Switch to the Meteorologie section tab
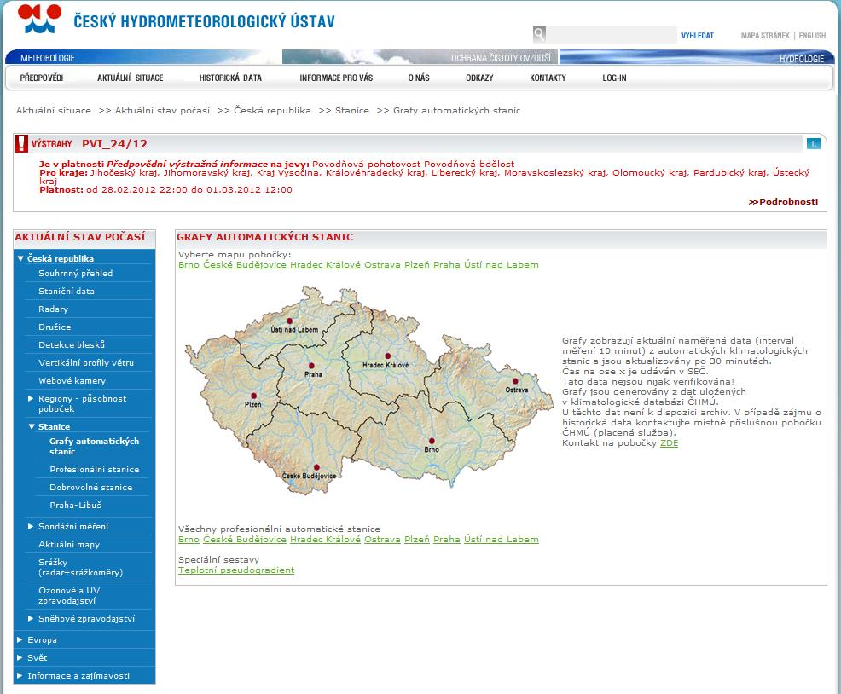Image resolution: width=841 pixels, height=694 pixels. 48,58
